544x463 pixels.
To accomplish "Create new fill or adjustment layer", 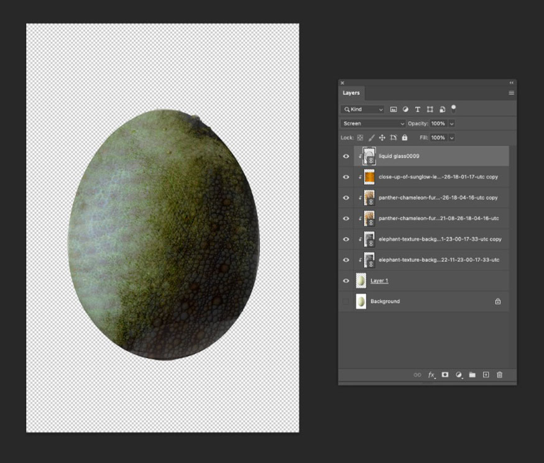I will click(x=459, y=375).
